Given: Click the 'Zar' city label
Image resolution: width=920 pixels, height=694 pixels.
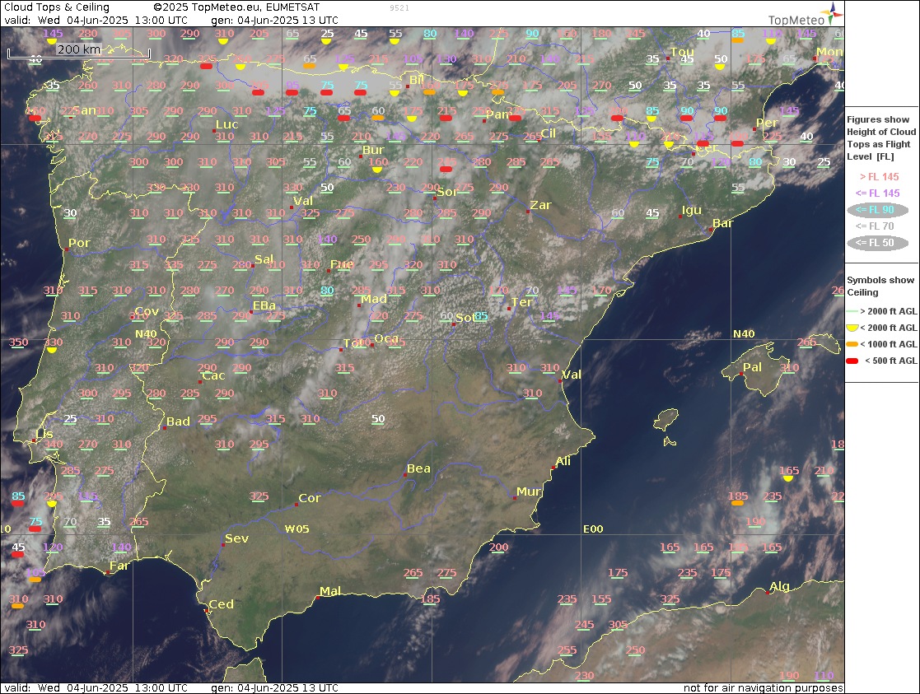Looking at the screenshot, I should [x=541, y=205].
